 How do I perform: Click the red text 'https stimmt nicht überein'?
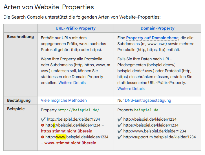67,131
